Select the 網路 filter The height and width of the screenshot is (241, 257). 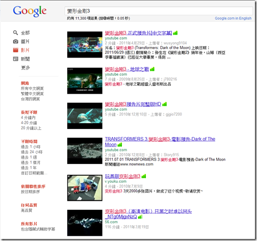25,83
